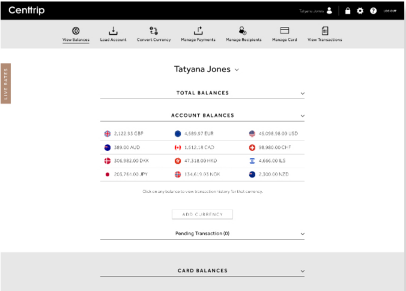Open the Manage Card icon
This screenshot has width=406, height=291.
pos(285,31)
